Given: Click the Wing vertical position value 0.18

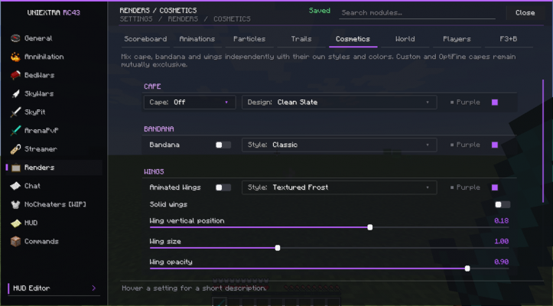Looking at the screenshot, I should pos(501,220).
